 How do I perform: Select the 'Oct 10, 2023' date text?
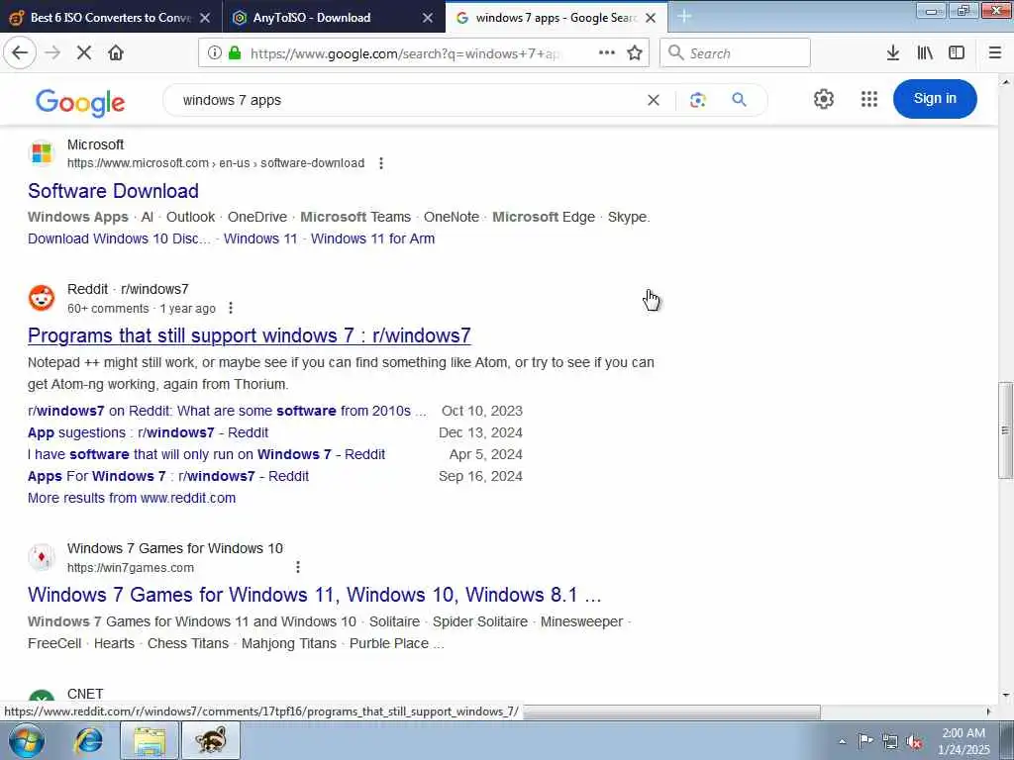click(482, 411)
